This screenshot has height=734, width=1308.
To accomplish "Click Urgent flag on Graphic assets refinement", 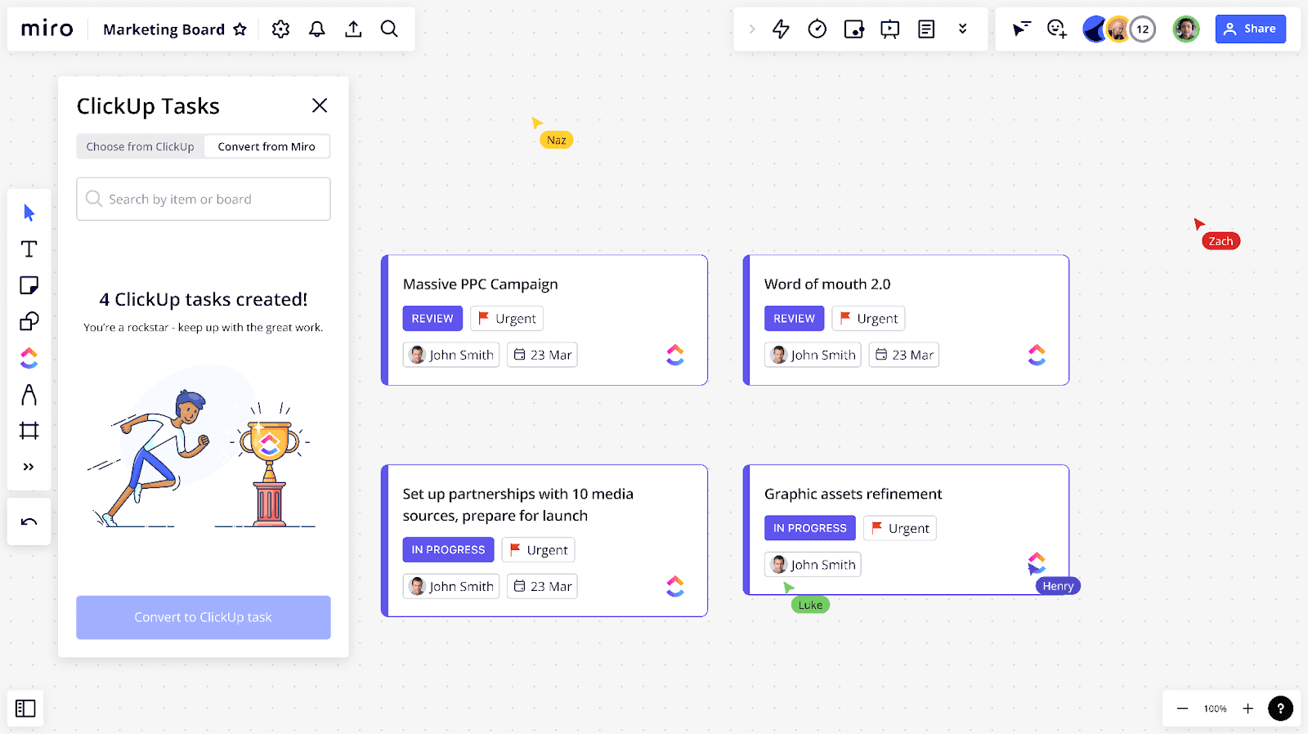I will 900,528.
